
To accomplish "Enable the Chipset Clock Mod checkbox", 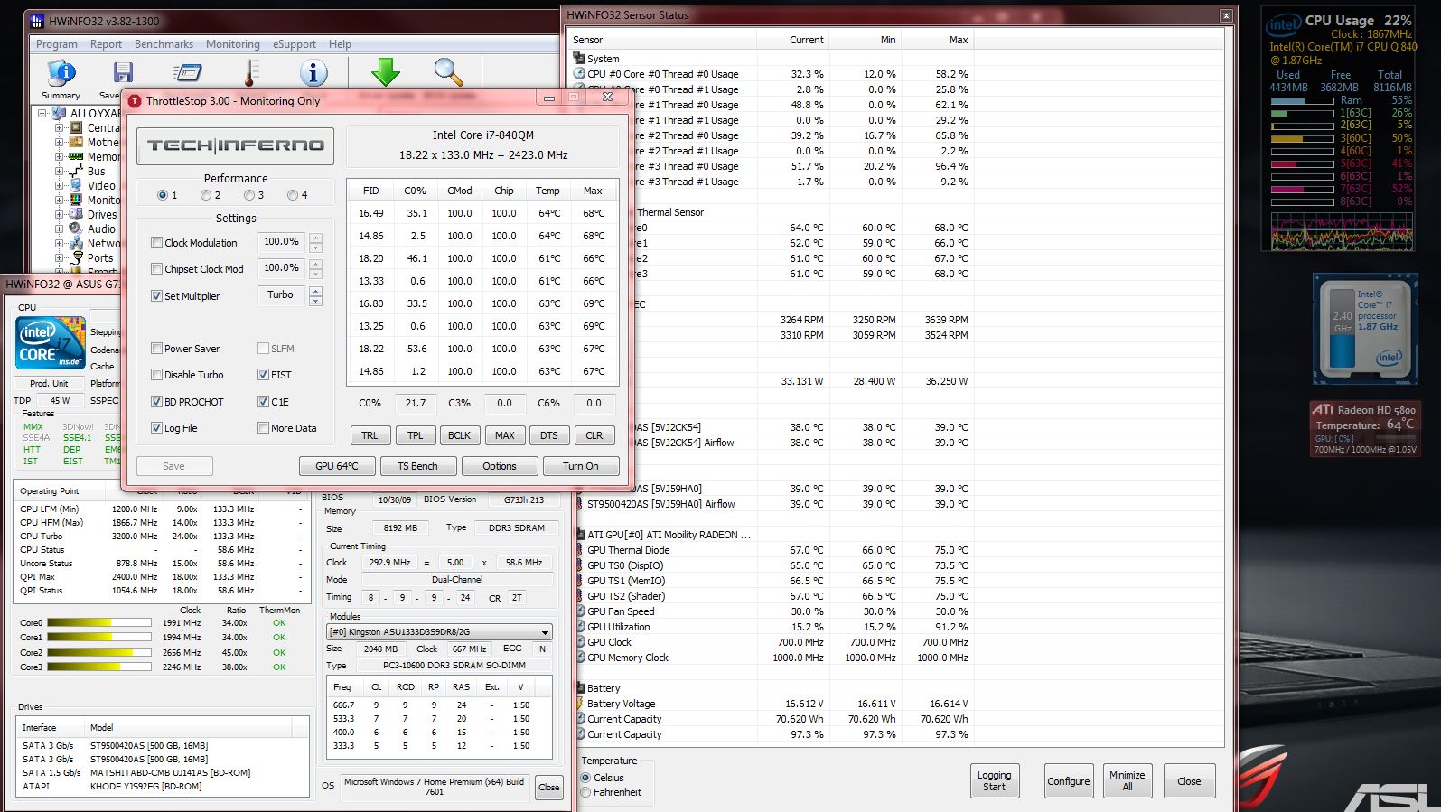I will pos(157,269).
